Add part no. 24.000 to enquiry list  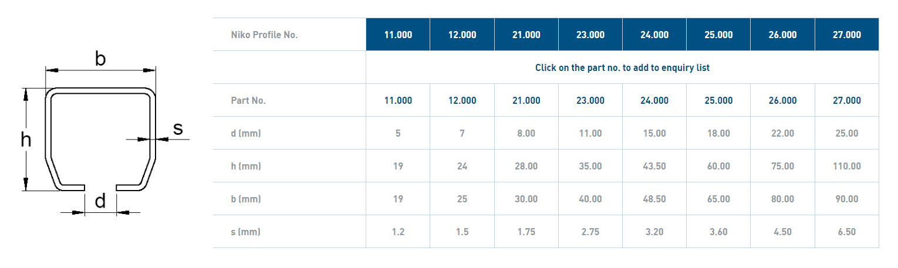654,100
